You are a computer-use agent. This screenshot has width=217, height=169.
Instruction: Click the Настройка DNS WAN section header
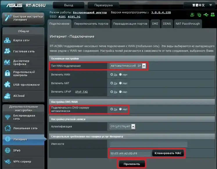pos(132,102)
